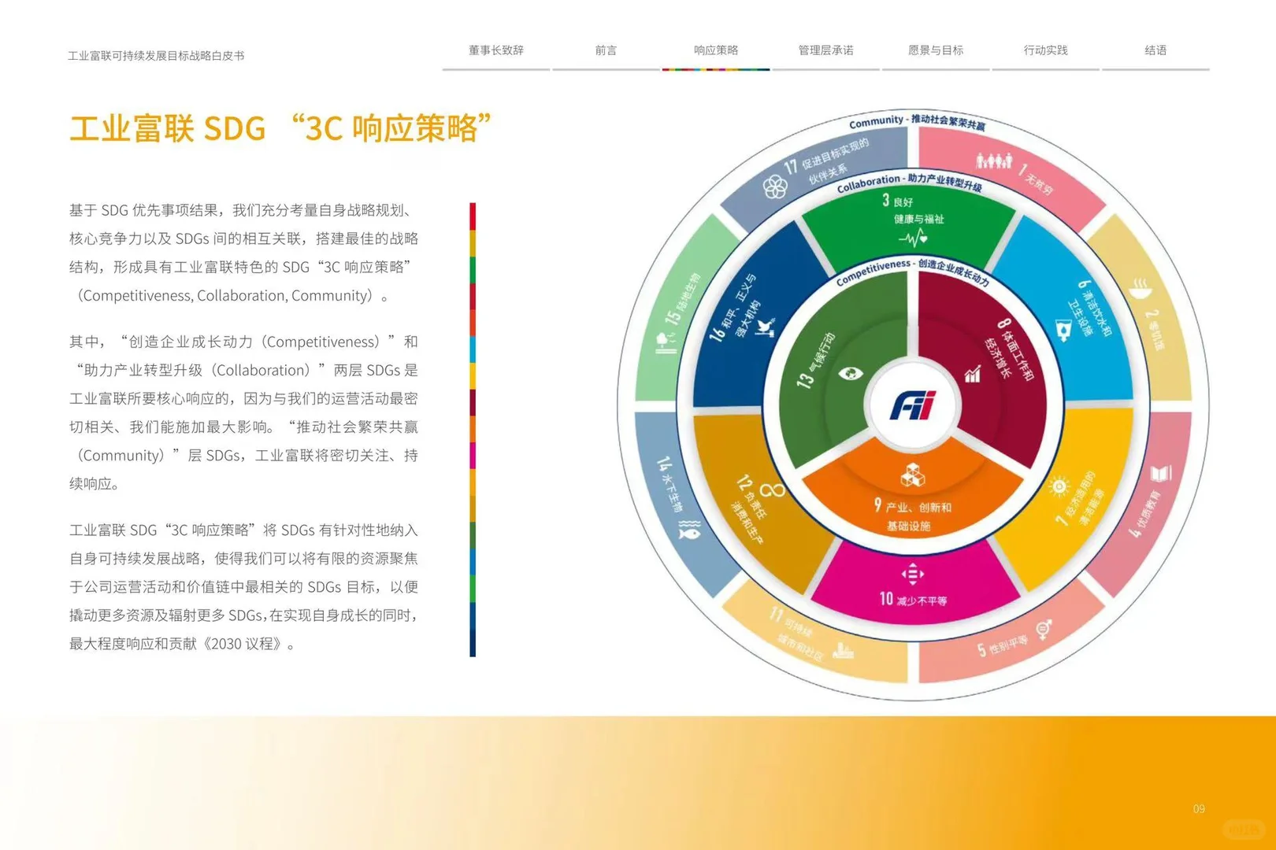The height and width of the screenshot is (850, 1276).
Task: Go to the 管理层承诺 tab
Action: pyautogui.click(x=825, y=50)
